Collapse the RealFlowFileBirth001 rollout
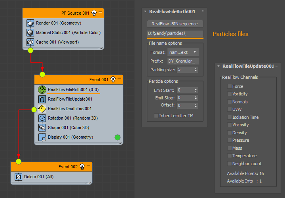The width and height of the screenshot is (285, 198). coord(145,11)
